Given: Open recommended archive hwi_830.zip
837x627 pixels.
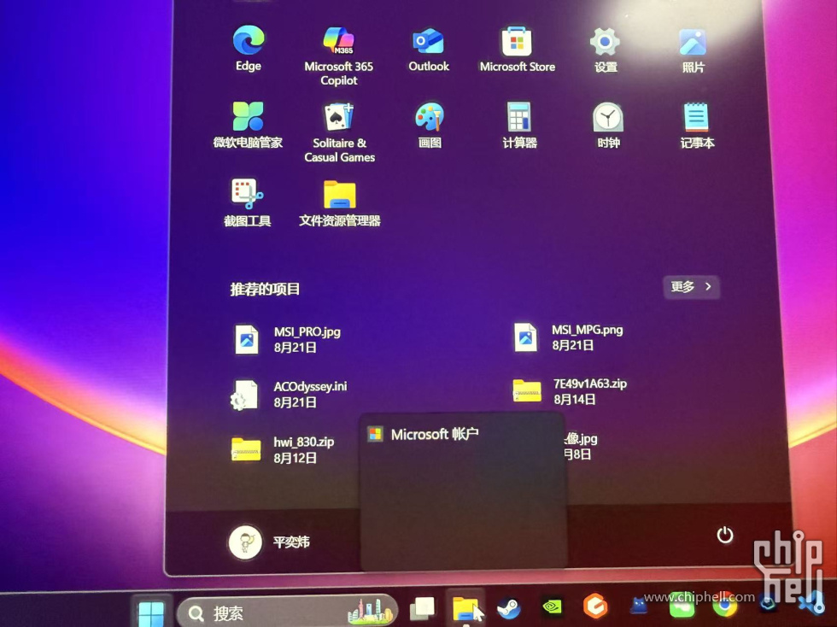Looking at the screenshot, I should 283,449.
